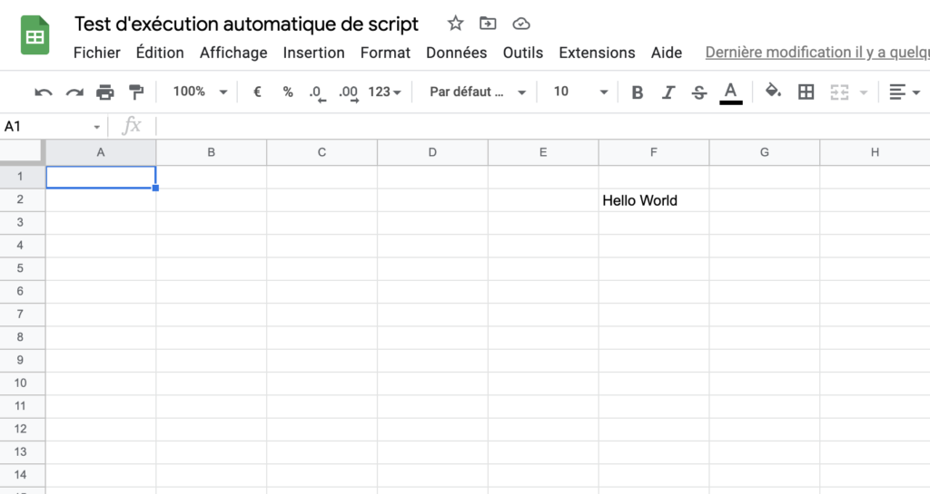Open the Données menu

[x=456, y=53]
